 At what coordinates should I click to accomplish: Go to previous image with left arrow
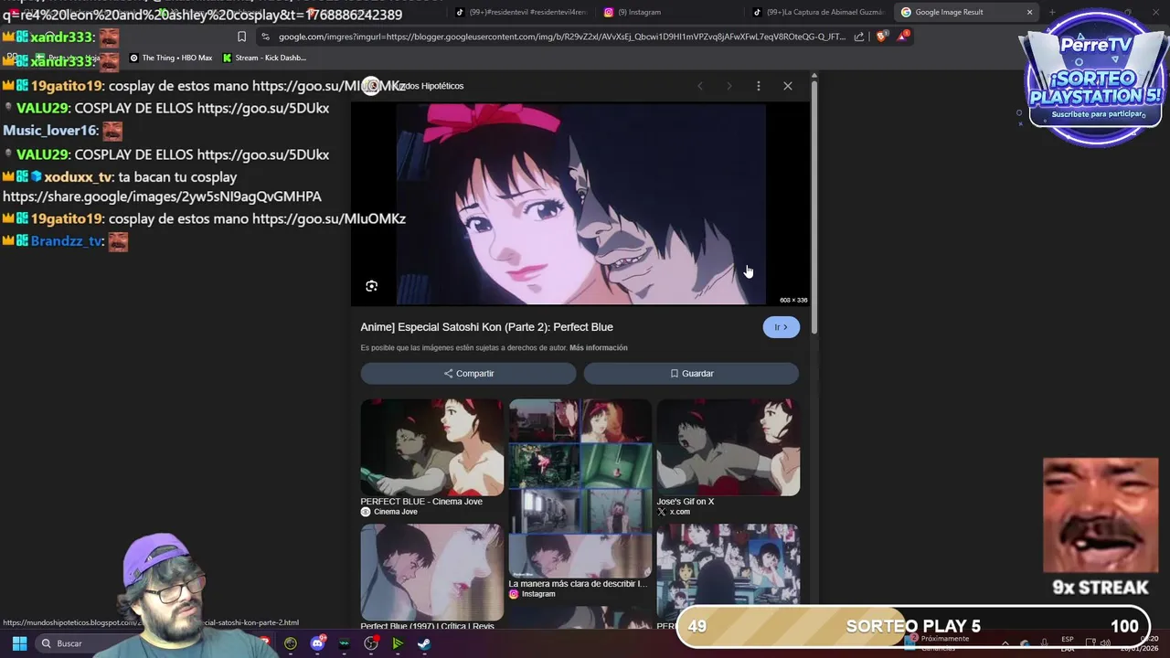coord(700,86)
